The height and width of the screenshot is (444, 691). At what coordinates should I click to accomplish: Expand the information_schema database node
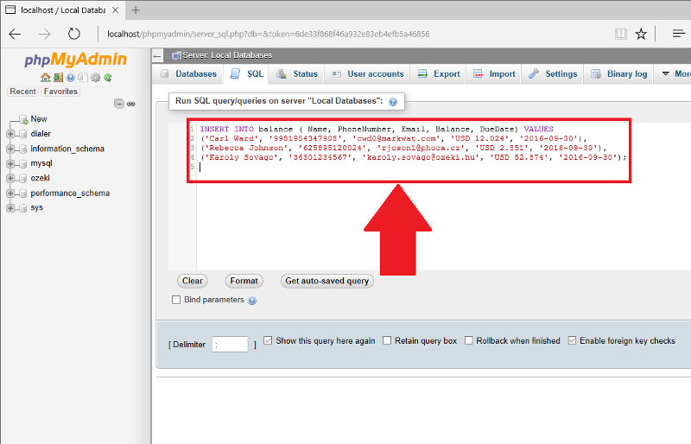(10, 149)
